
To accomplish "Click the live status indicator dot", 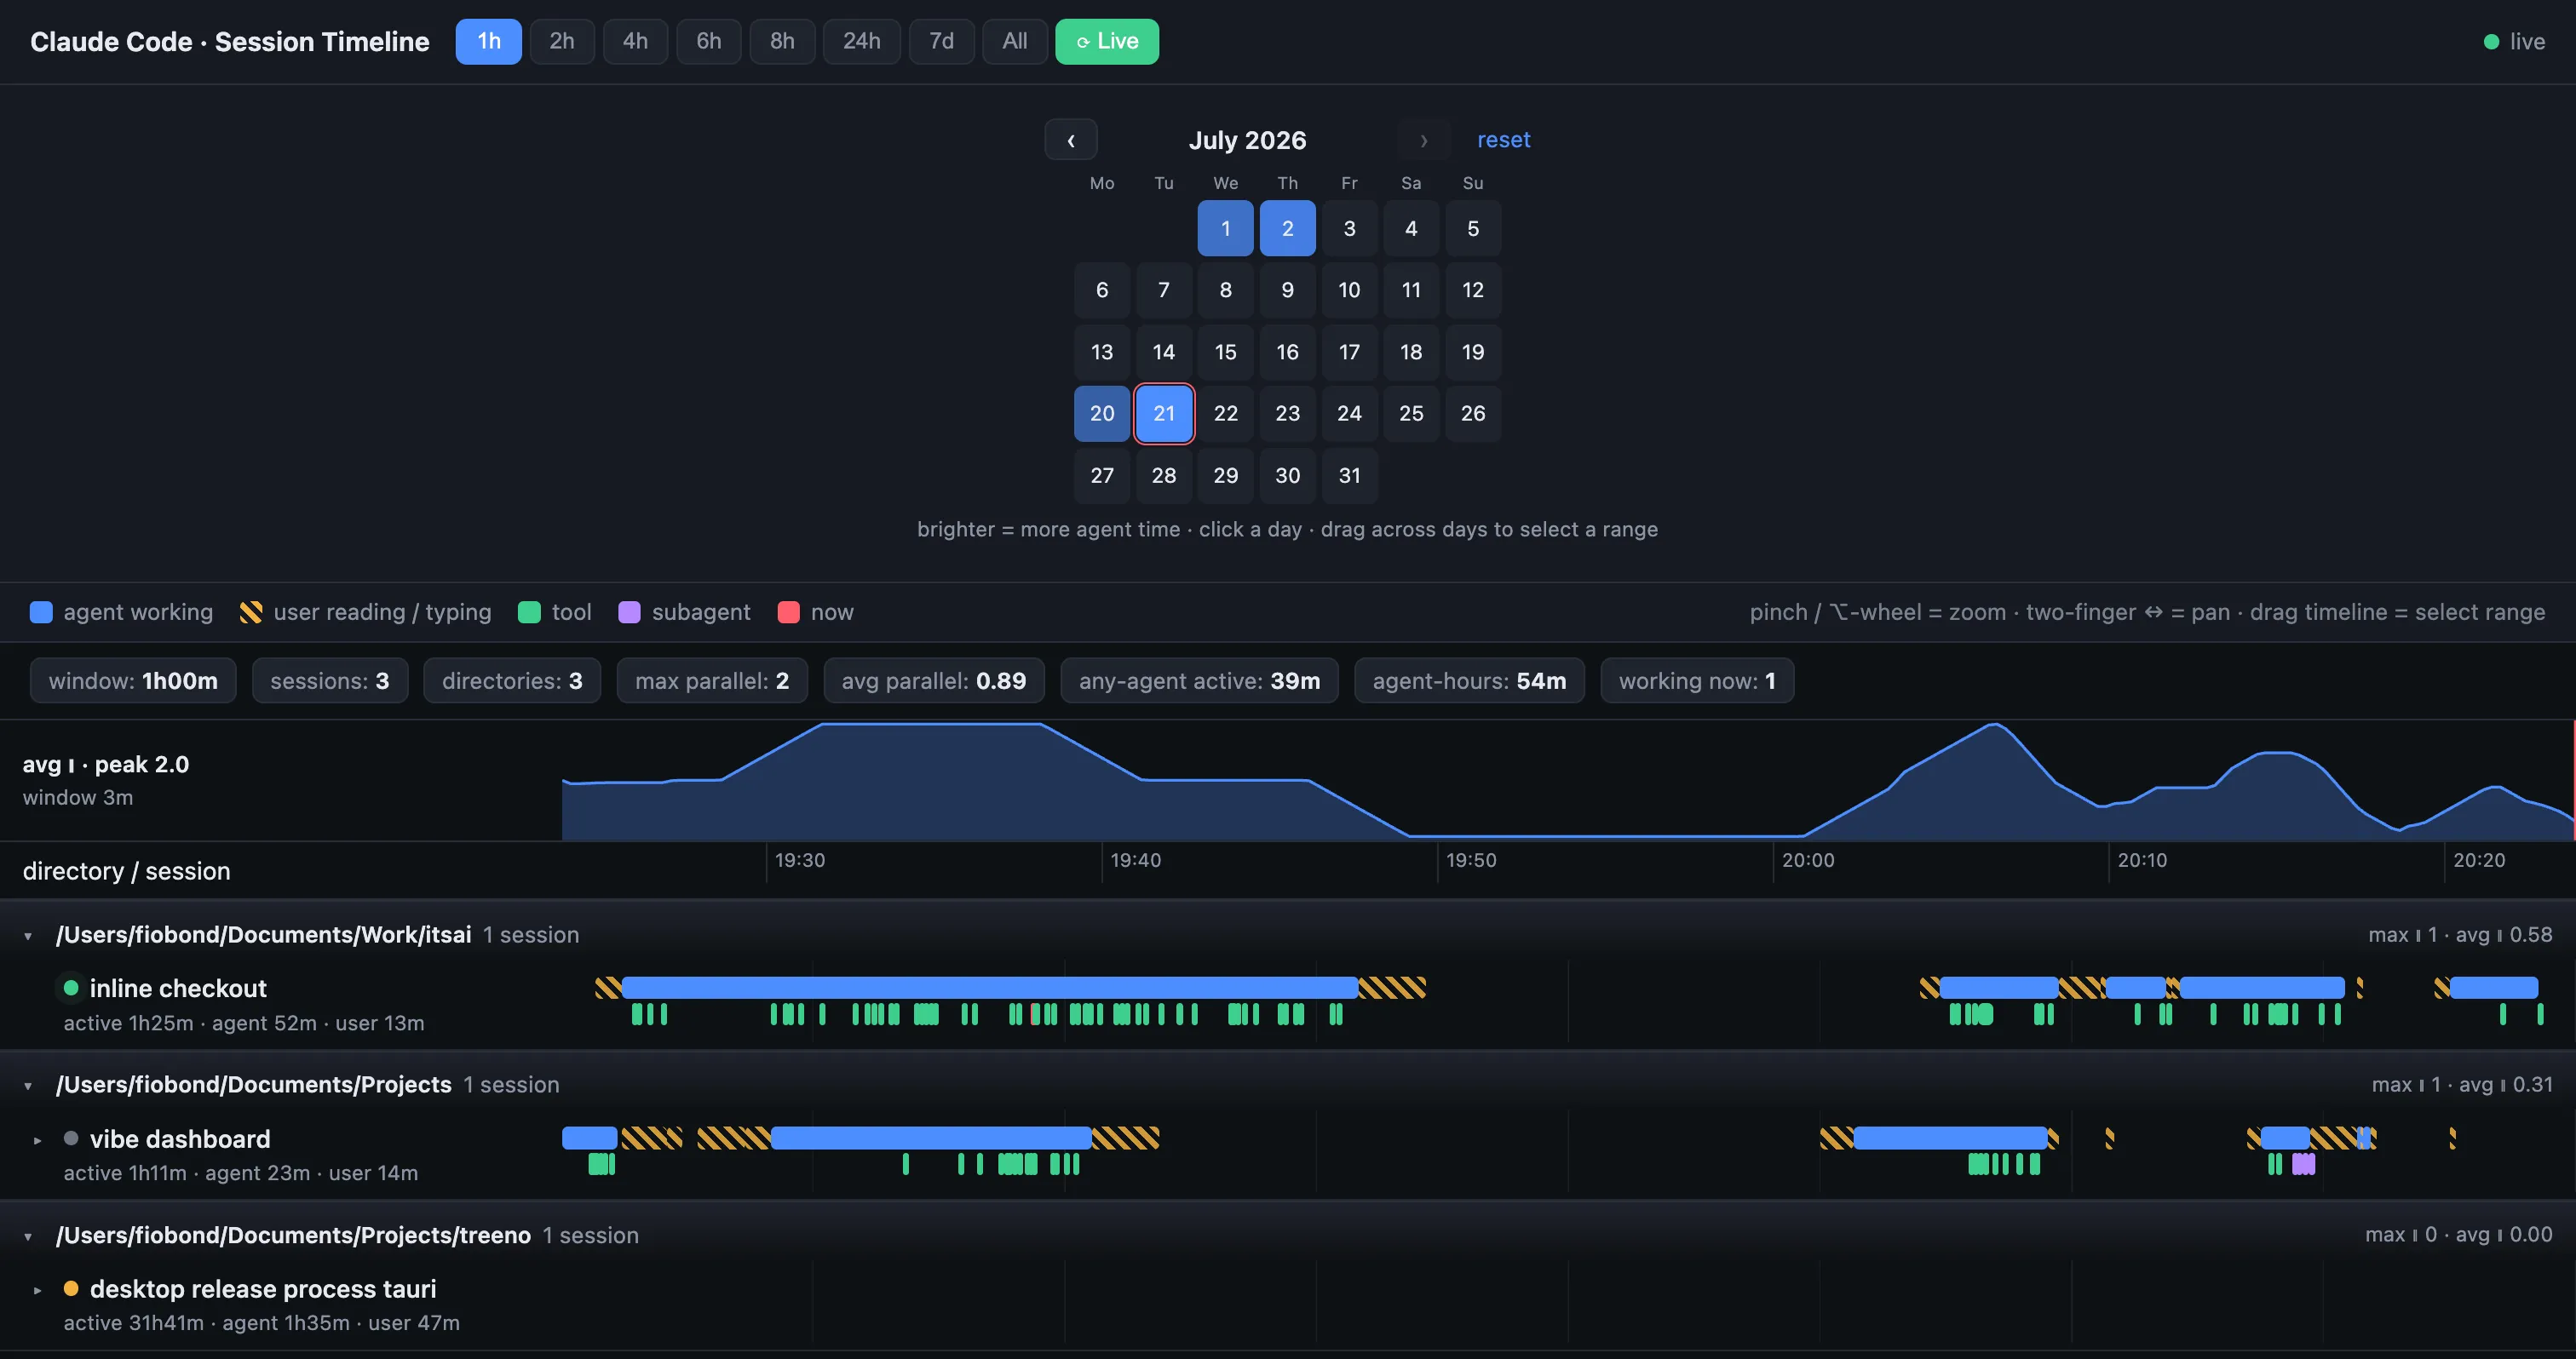I will [x=2491, y=42].
